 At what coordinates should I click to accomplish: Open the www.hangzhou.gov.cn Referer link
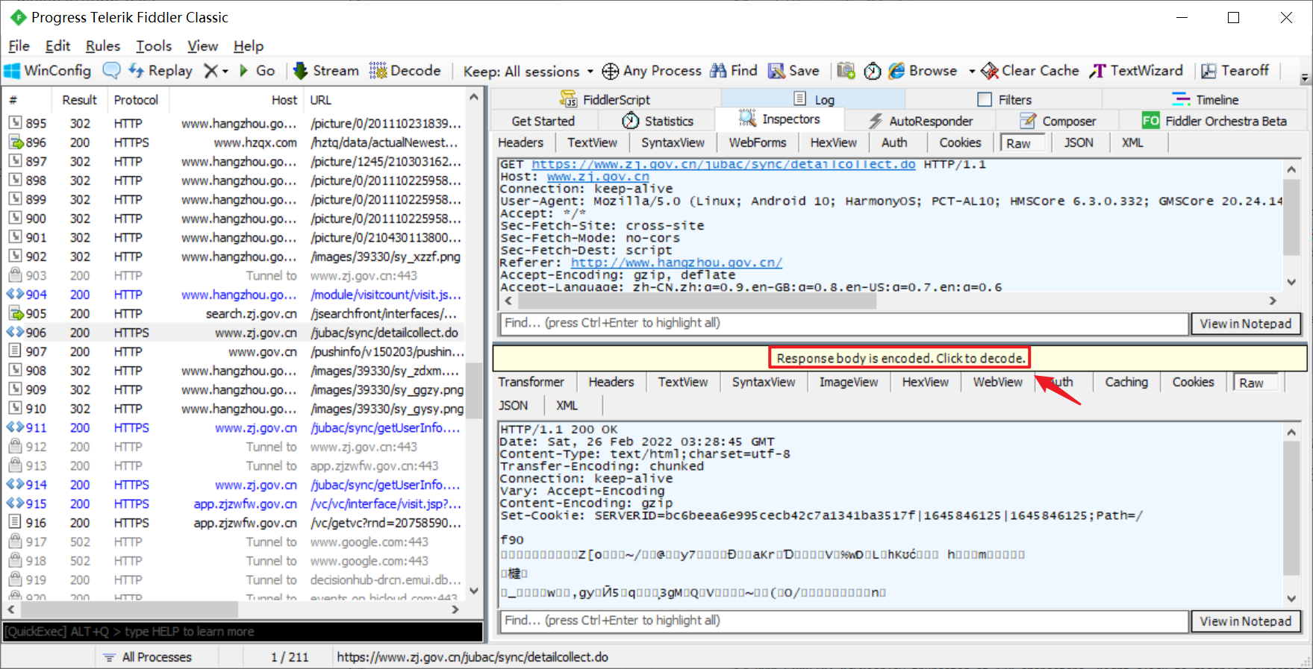point(676,263)
